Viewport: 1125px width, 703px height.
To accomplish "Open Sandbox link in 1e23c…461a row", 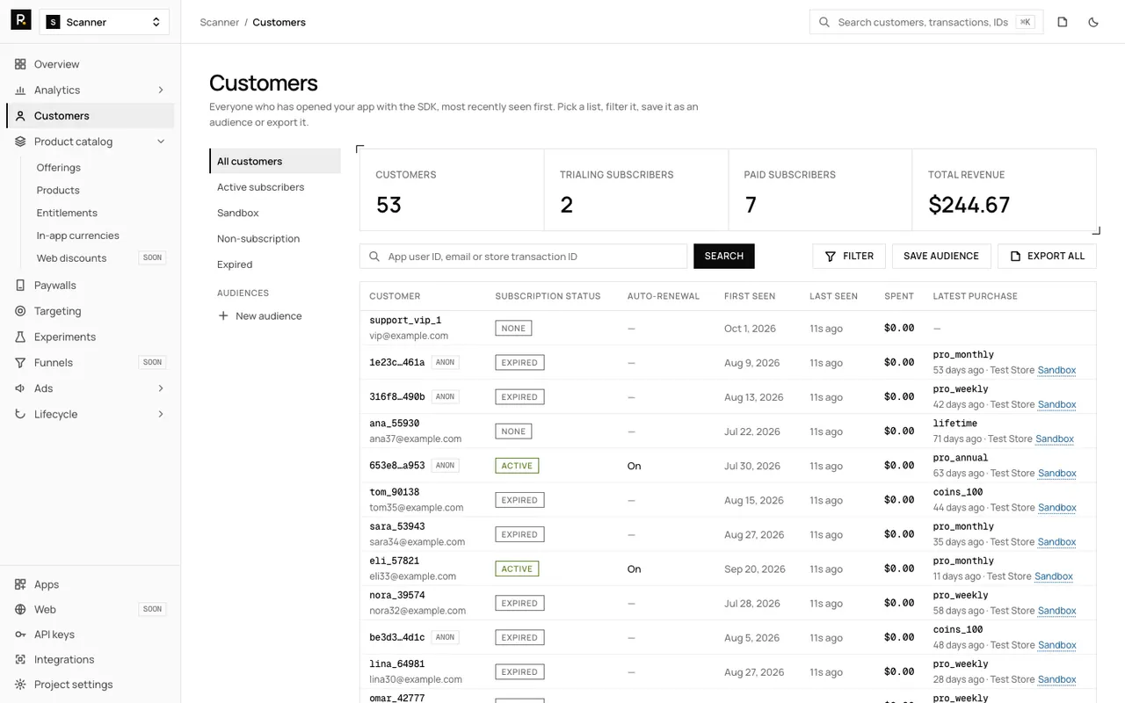I will point(1056,370).
